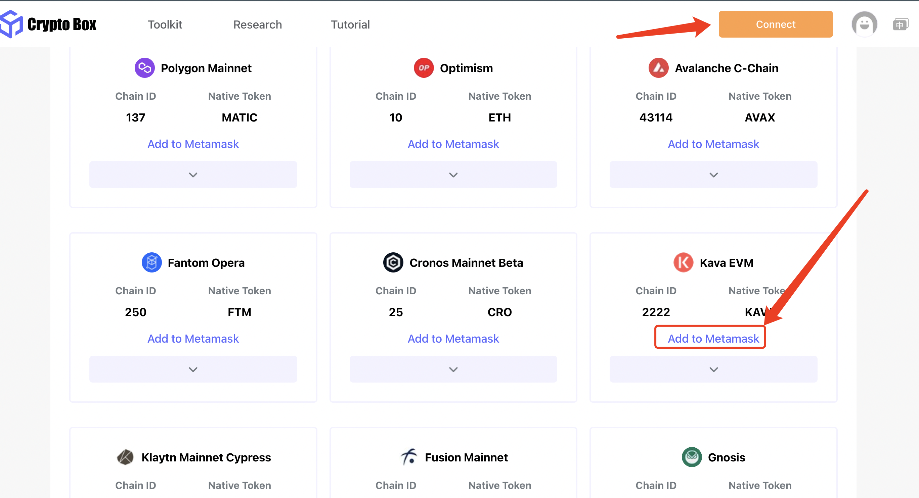
Task: Click chain ID value 2222
Action: [656, 312]
